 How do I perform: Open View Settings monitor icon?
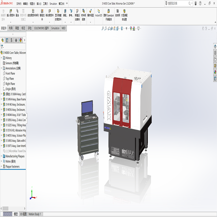(x=138, y=29)
